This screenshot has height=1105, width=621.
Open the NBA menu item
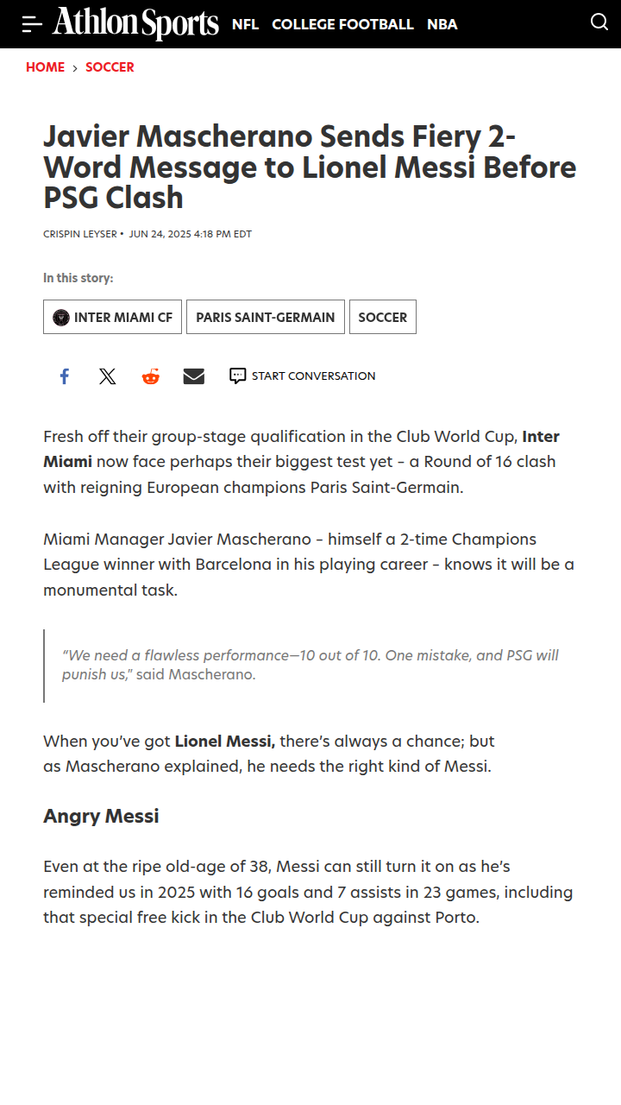[x=442, y=24]
